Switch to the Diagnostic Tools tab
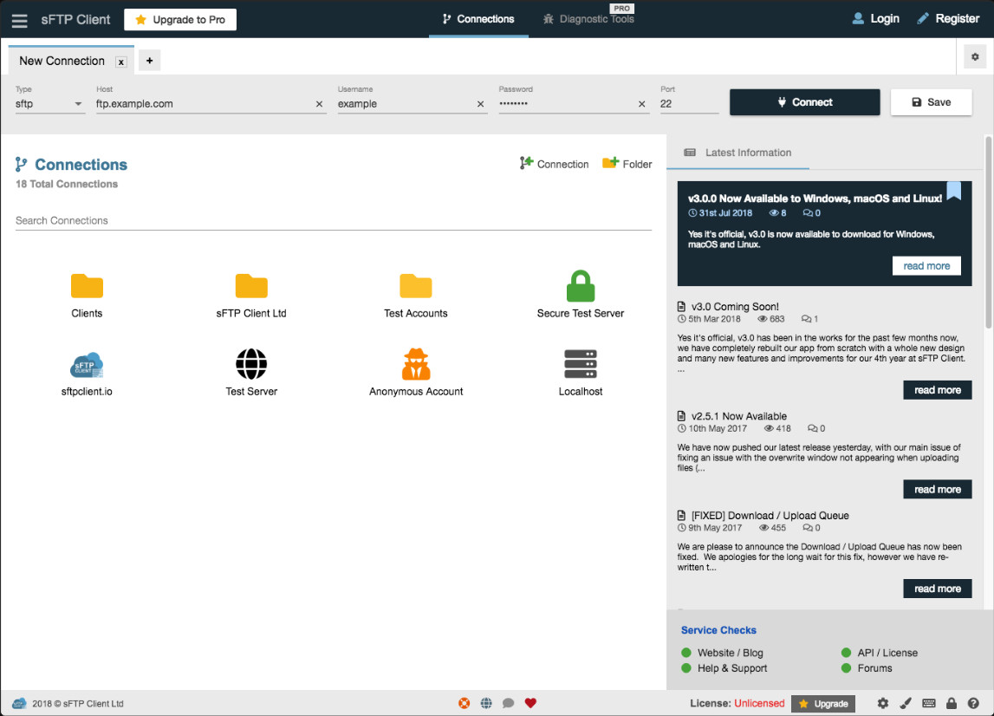This screenshot has height=716, width=994. click(x=589, y=19)
